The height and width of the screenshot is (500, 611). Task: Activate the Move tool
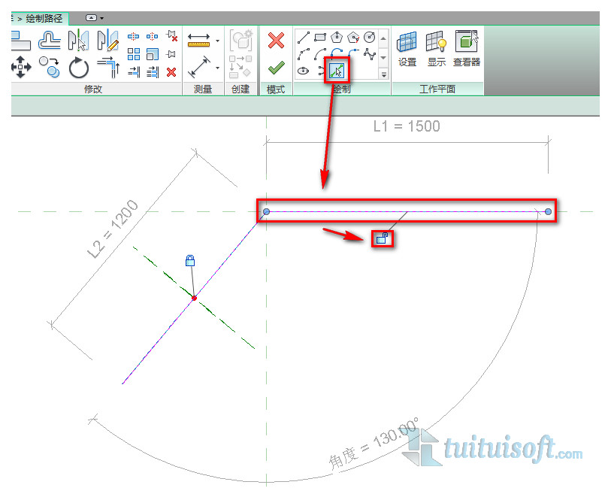pos(21,67)
